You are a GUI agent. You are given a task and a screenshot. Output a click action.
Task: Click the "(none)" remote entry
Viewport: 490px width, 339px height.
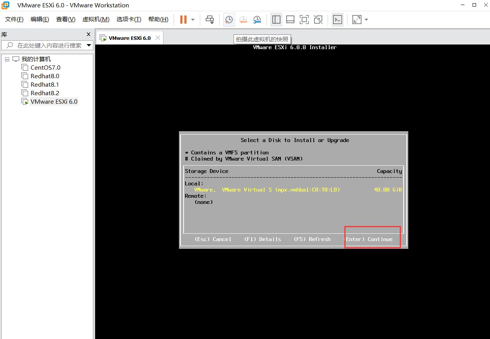click(204, 202)
